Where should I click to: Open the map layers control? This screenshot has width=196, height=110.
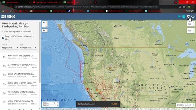coord(190,24)
